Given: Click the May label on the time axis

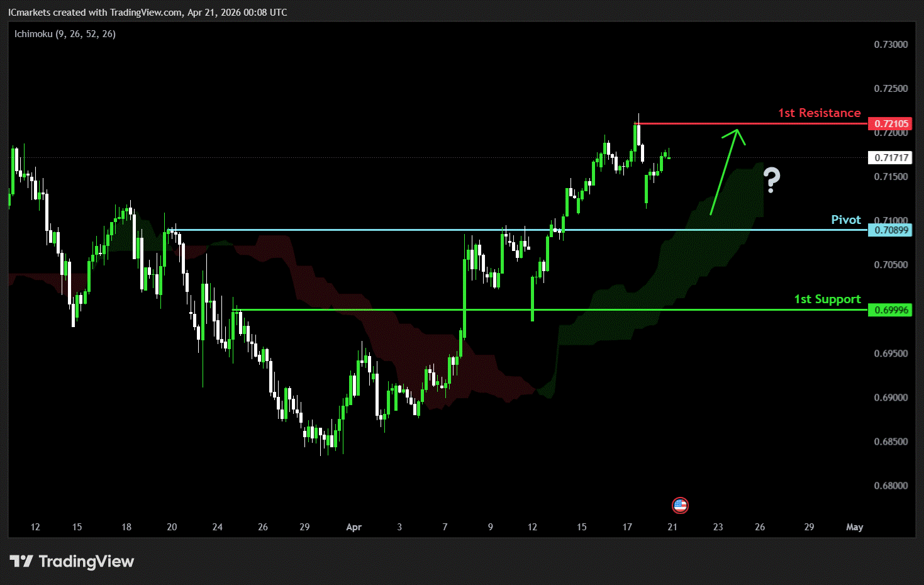Looking at the screenshot, I should coord(854,527).
